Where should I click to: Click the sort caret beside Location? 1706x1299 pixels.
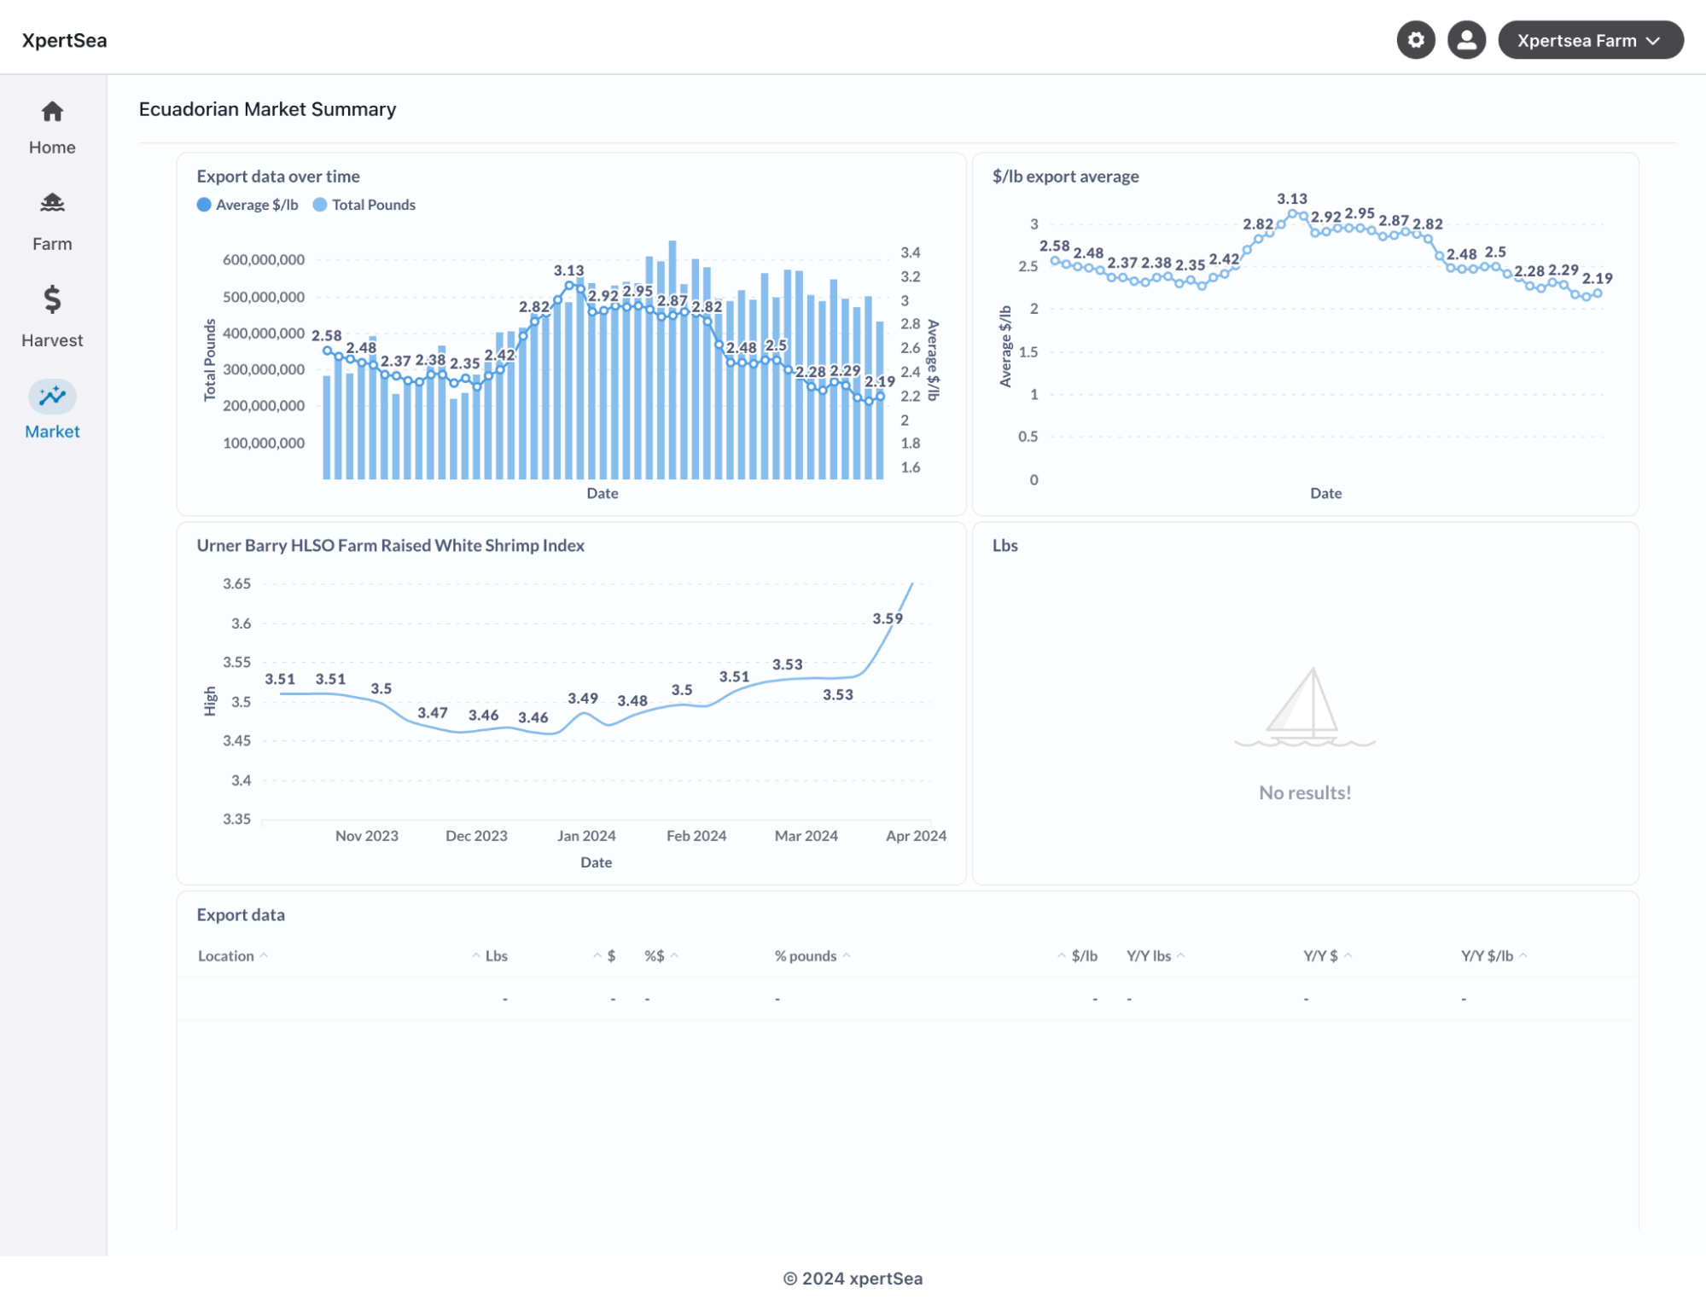[265, 955]
